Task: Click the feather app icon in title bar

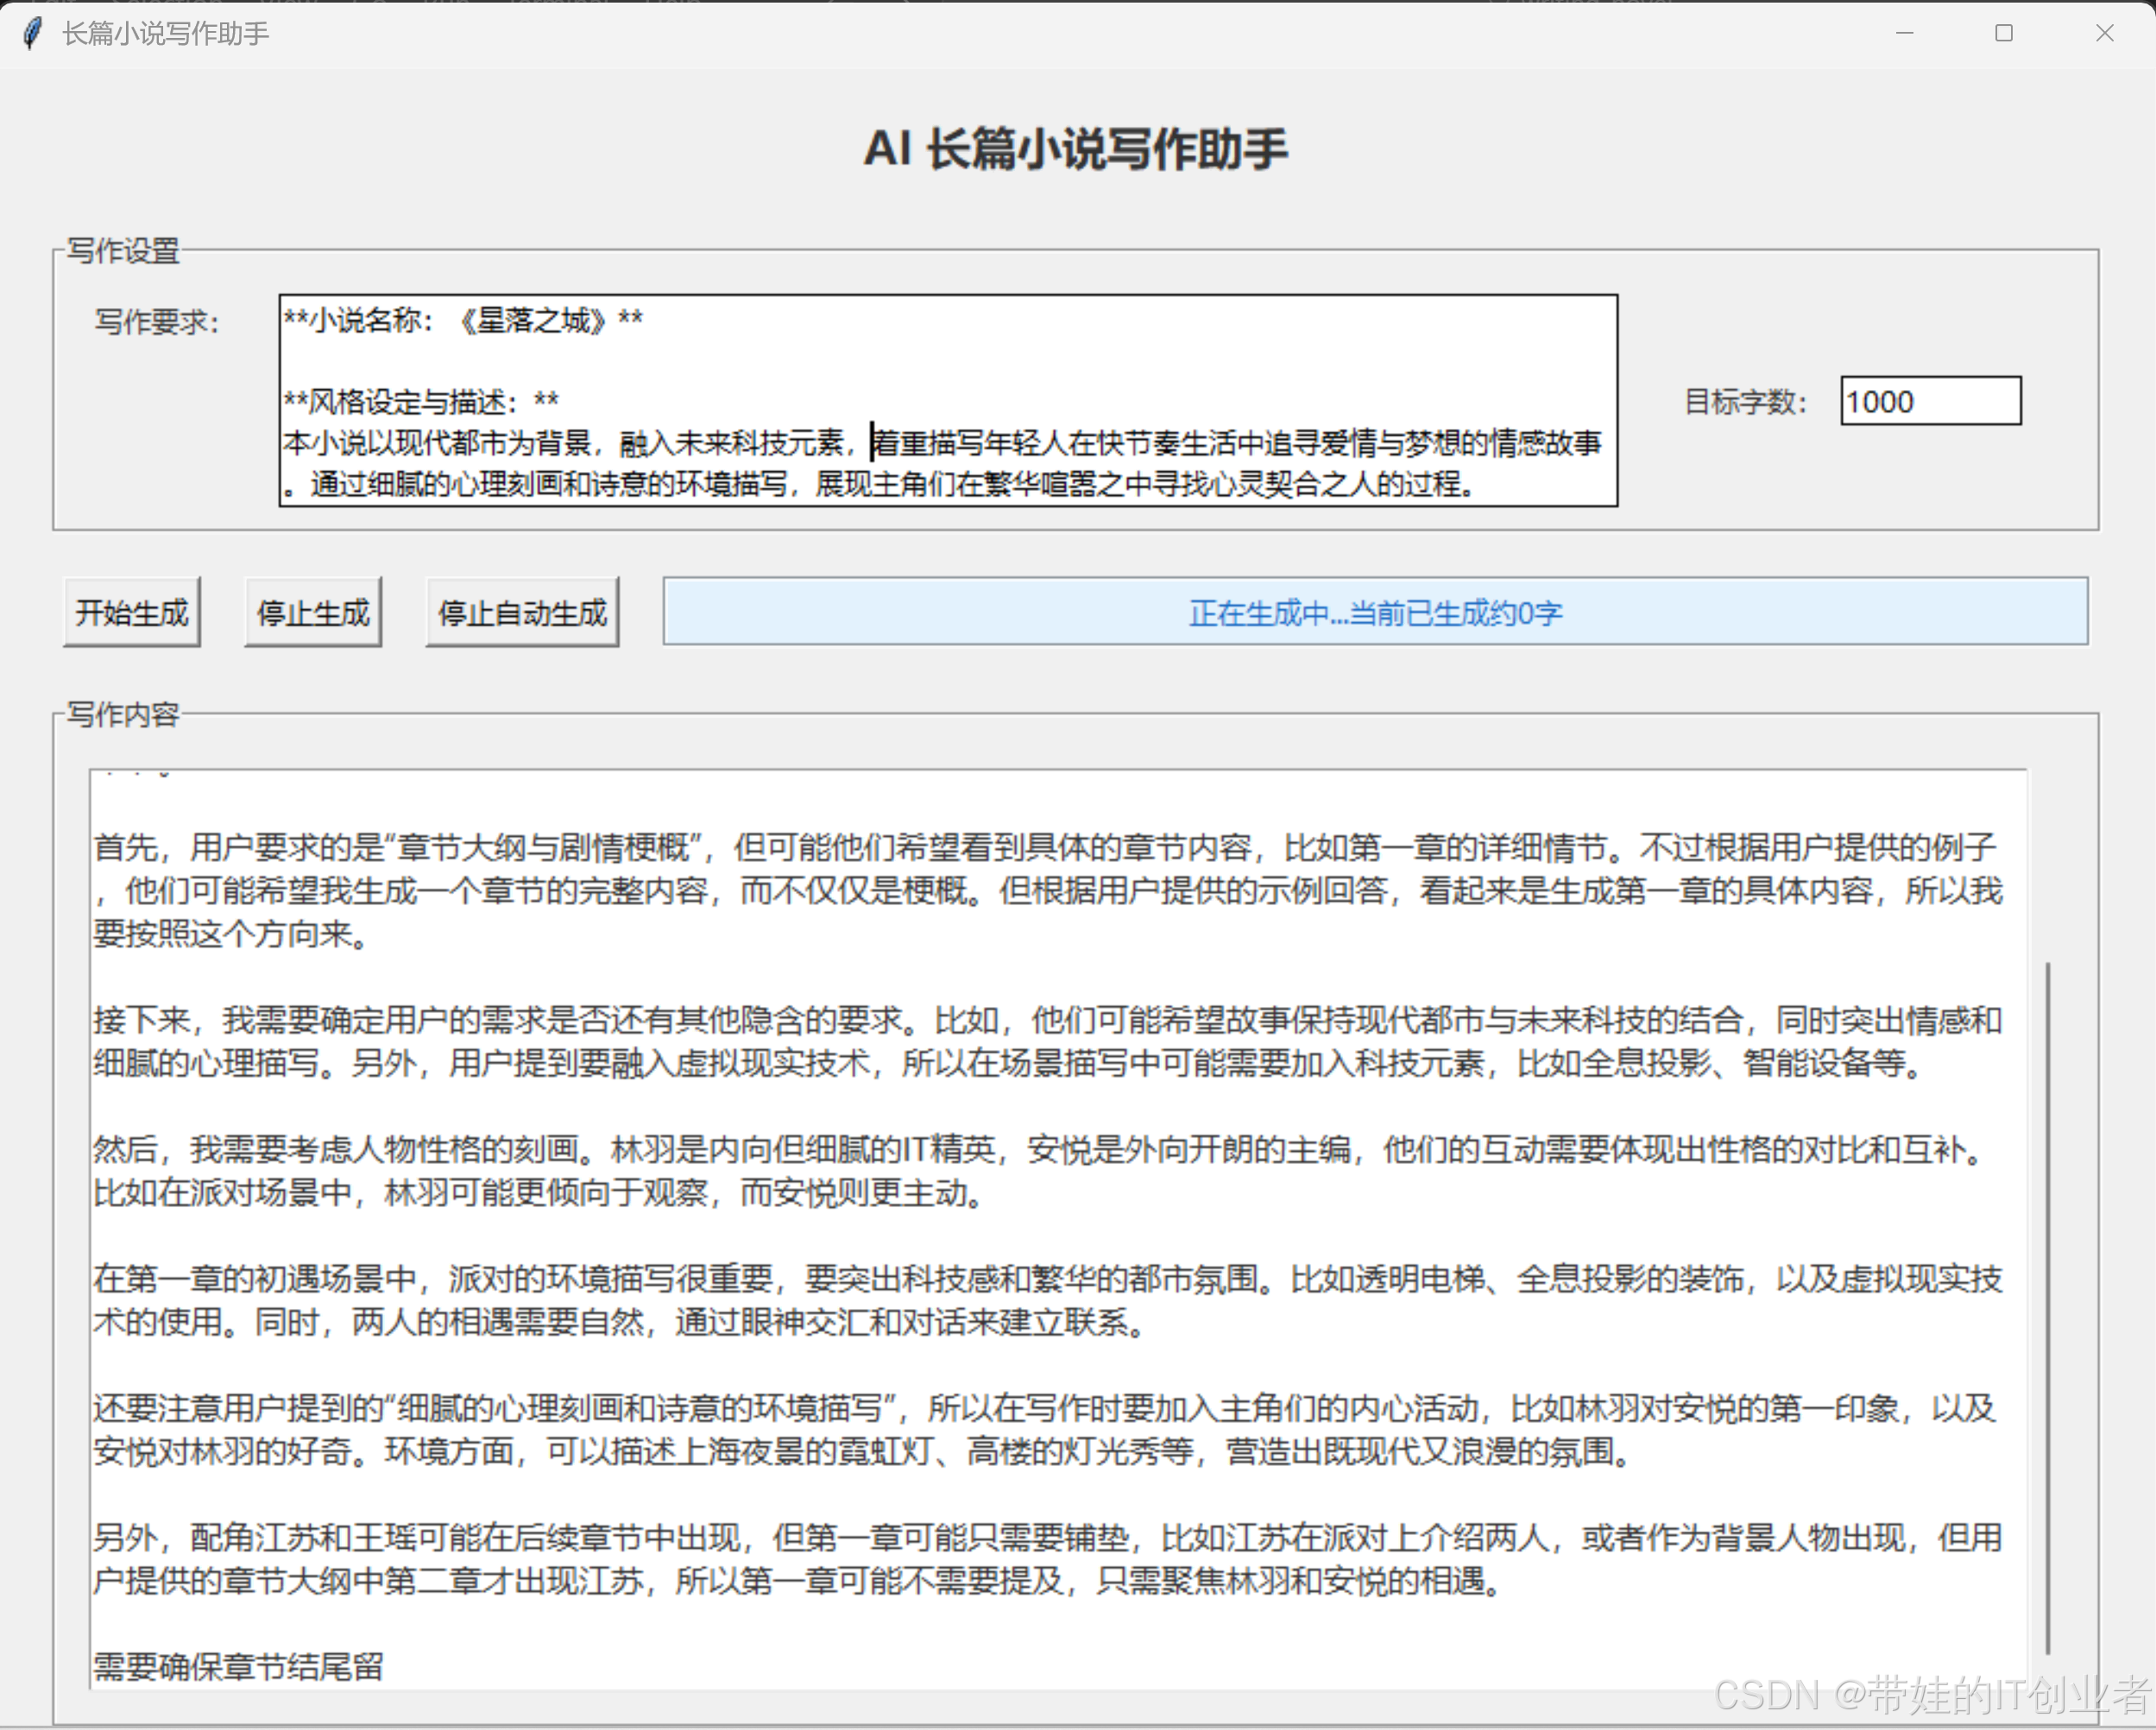Action: (32, 33)
